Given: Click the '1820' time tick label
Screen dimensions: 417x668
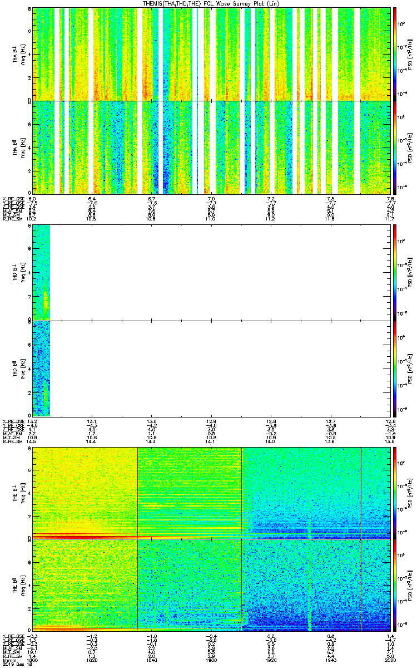Looking at the screenshot, I should pos(92,659).
